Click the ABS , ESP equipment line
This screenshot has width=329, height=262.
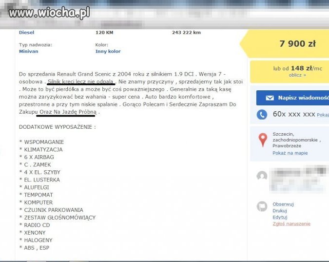pos(34,248)
